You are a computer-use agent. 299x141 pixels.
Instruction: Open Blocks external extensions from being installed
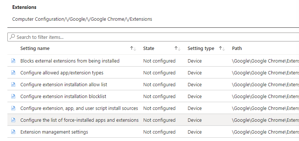click(x=70, y=61)
